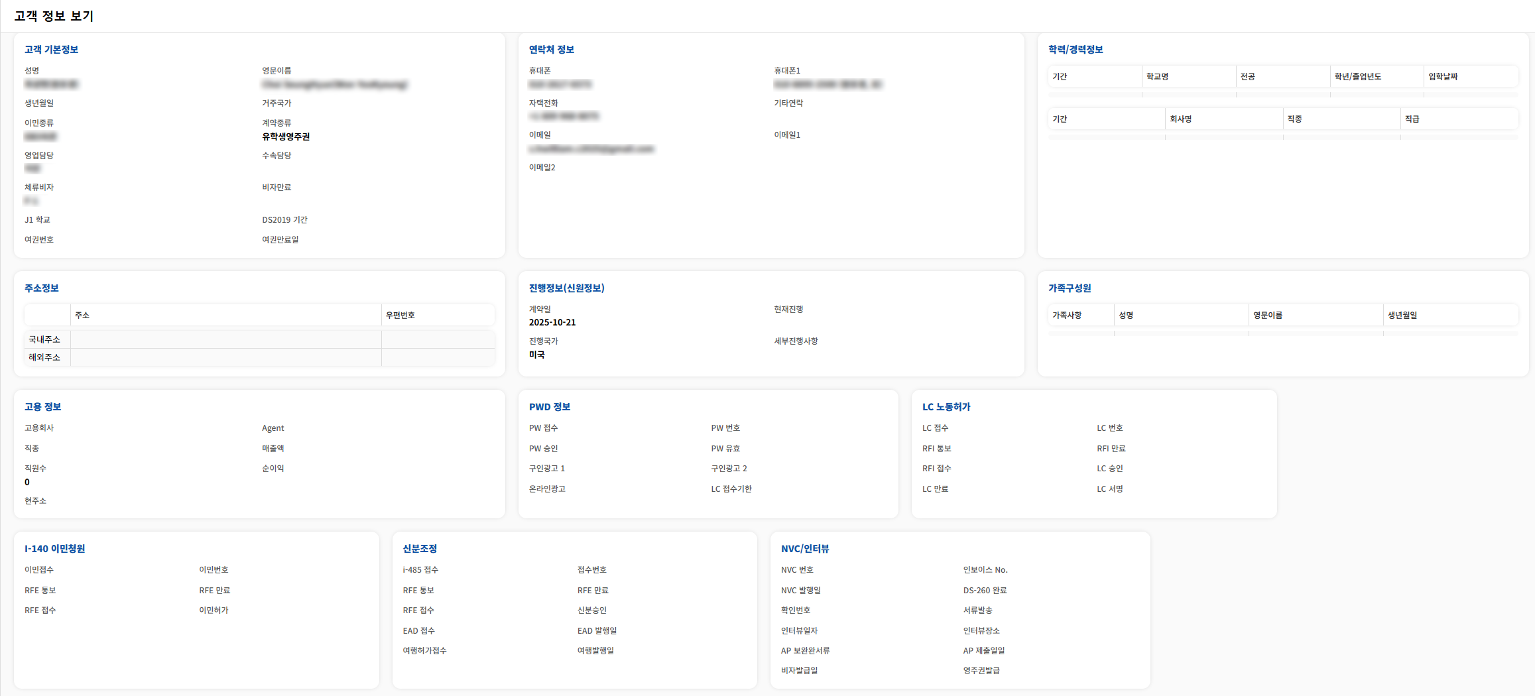The image size is (1535, 696).
Task: Click the 학년/졸업년도 column header
Action: click(x=1357, y=77)
